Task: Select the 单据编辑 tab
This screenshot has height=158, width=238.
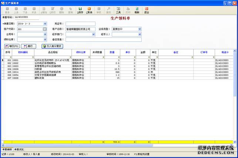Action: click(7, 150)
